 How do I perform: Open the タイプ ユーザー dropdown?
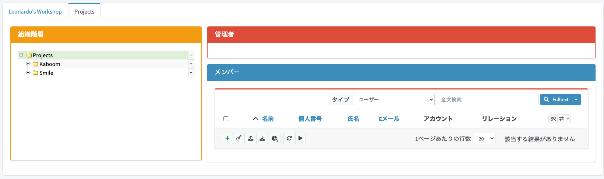pyautogui.click(x=394, y=99)
